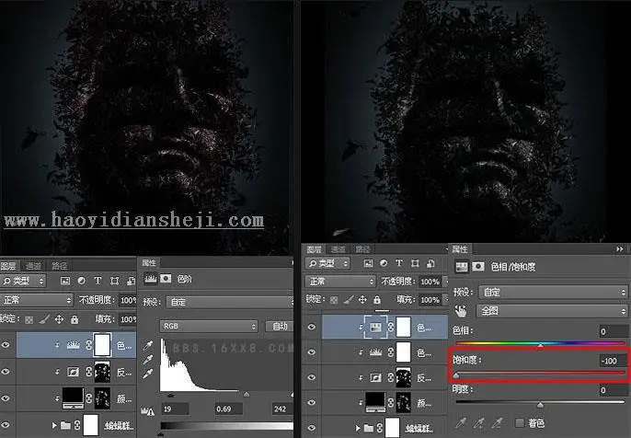Filter smart objects in Hue/Saturation screenshot's Layers panel
The width and height of the screenshot is (631, 438).
point(430,263)
